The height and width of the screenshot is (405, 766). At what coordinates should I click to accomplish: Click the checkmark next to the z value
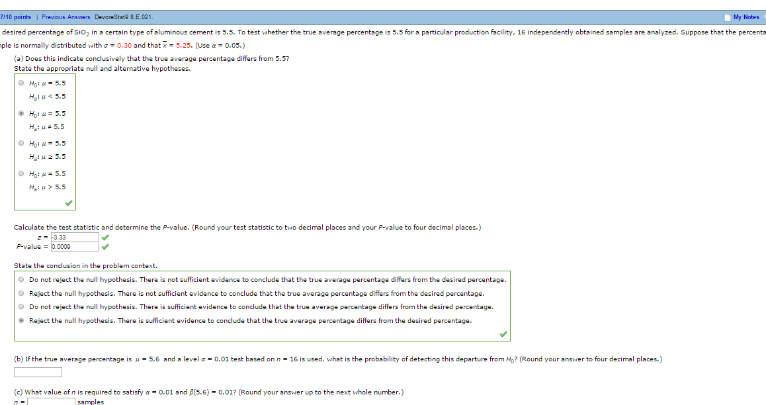coord(105,237)
